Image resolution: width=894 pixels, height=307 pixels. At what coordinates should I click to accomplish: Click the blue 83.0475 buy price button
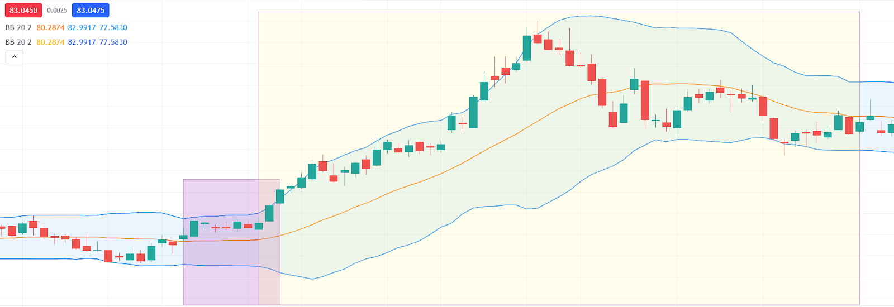tap(91, 11)
